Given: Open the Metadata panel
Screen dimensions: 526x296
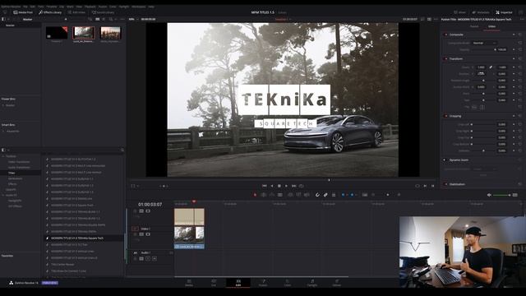Looking at the screenshot, I should [x=481, y=12].
